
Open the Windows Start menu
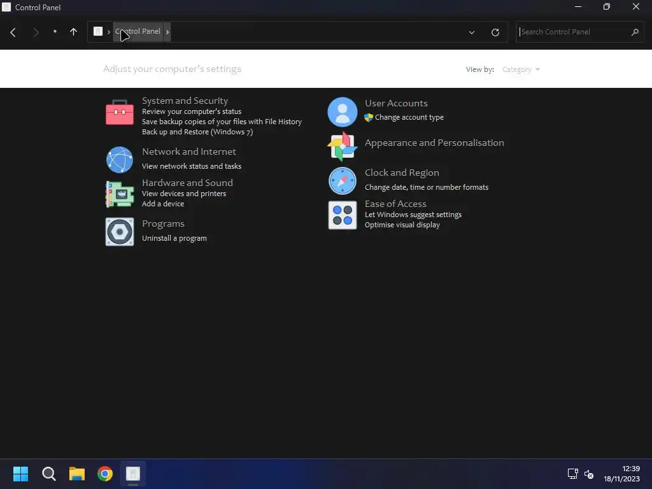pyautogui.click(x=20, y=474)
